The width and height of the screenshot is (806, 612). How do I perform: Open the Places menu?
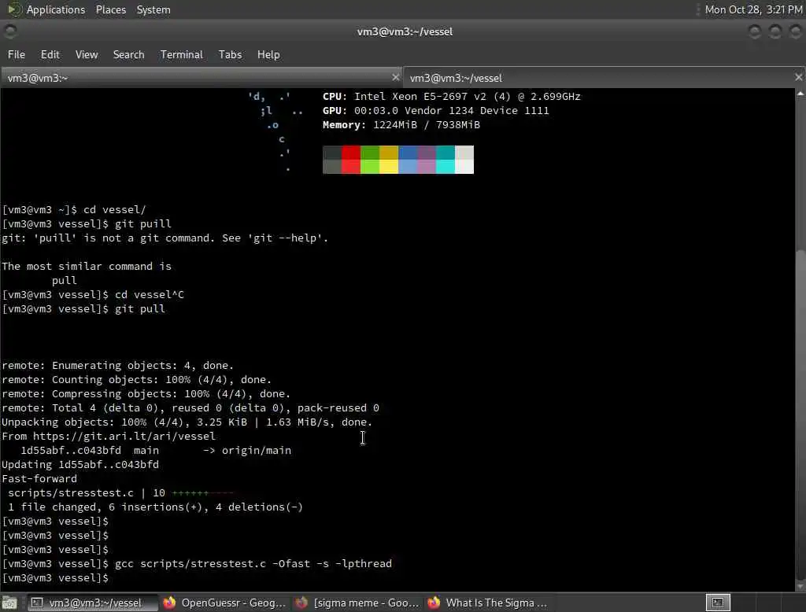pyautogui.click(x=110, y=9)
